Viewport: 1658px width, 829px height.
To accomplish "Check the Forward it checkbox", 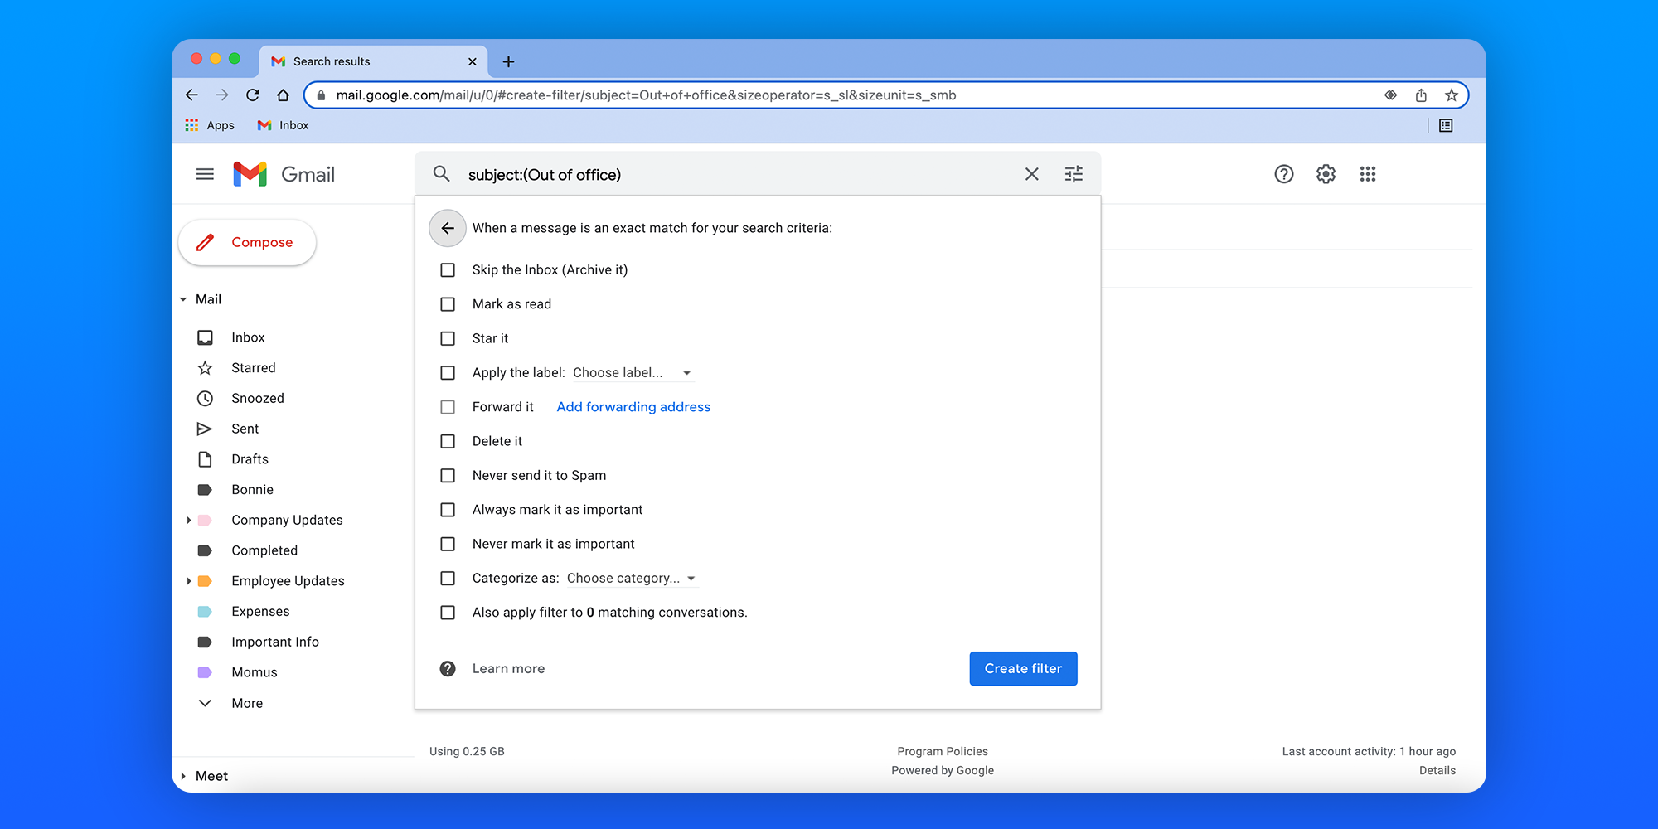I will pyautogui.click(x=448, y=407).
